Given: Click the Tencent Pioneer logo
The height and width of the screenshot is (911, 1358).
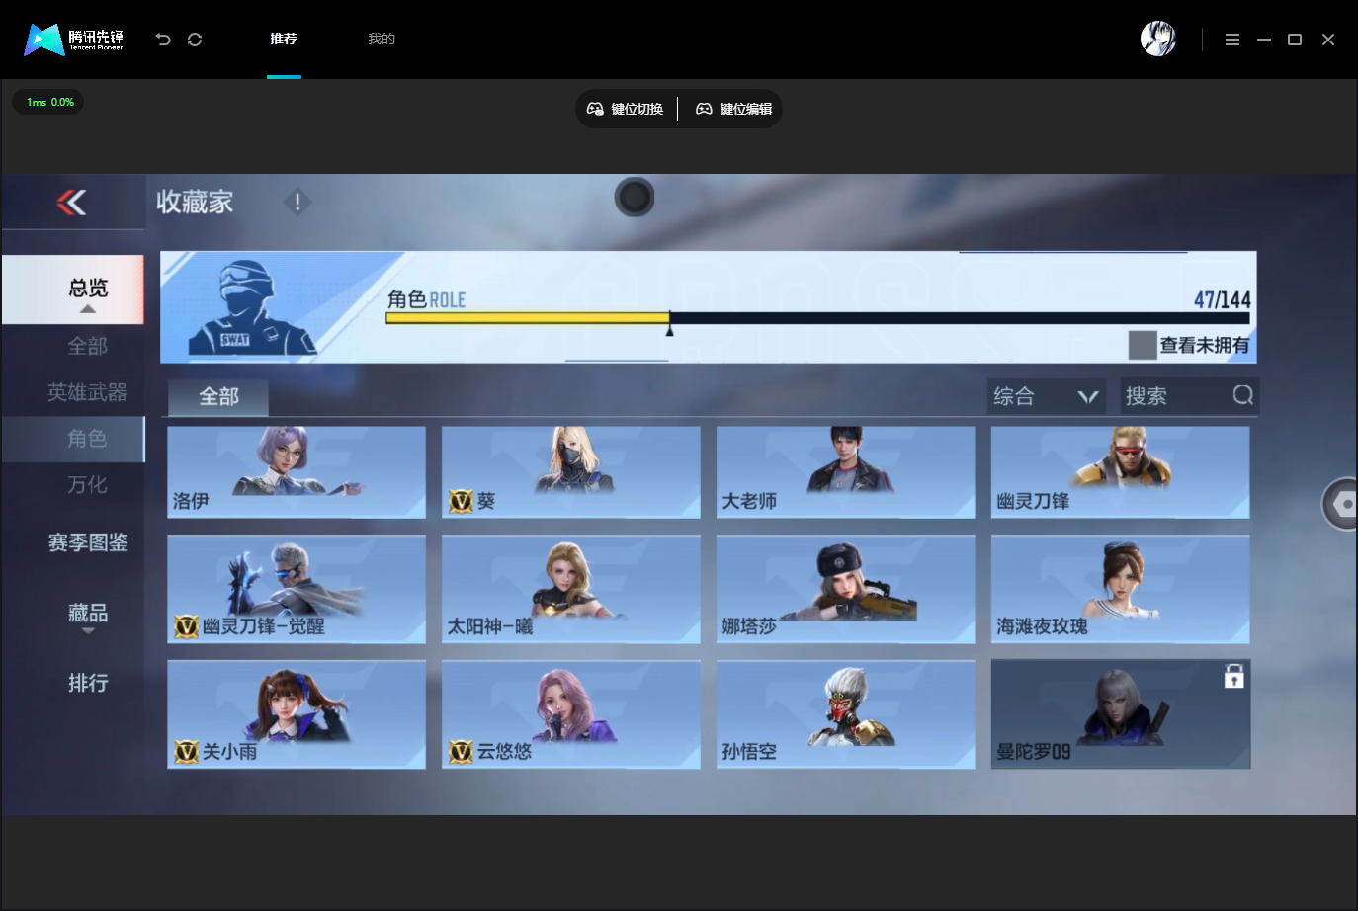Looking at the screenshot, I should (74, 40).
